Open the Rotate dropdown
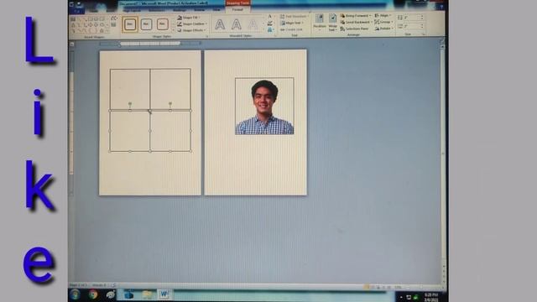Viewport: 537px width, 302px height. click(x=383, y=29)
